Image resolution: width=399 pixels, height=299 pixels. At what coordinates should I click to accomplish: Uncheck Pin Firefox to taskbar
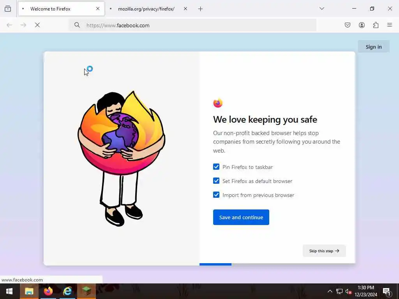point(216,167)
